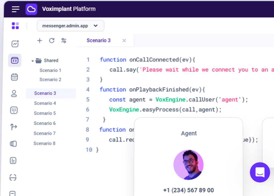274x196 pixels.
Task: Click the agent's profile photo
Action: [189, 165]
